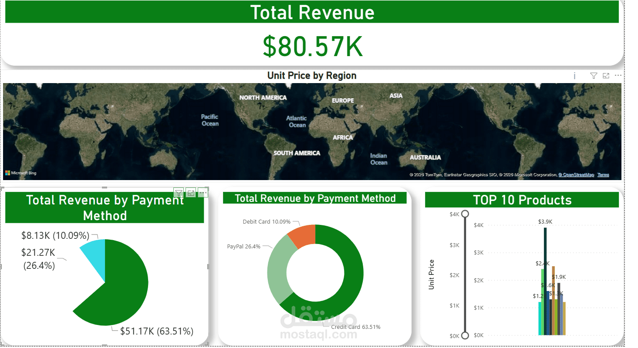Click the info (i) icon on the map visual
The width and height of the screenshot is (638, 348).
(x=574, y=75)
